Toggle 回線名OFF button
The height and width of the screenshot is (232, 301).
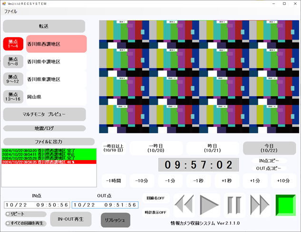coord(155,198)
